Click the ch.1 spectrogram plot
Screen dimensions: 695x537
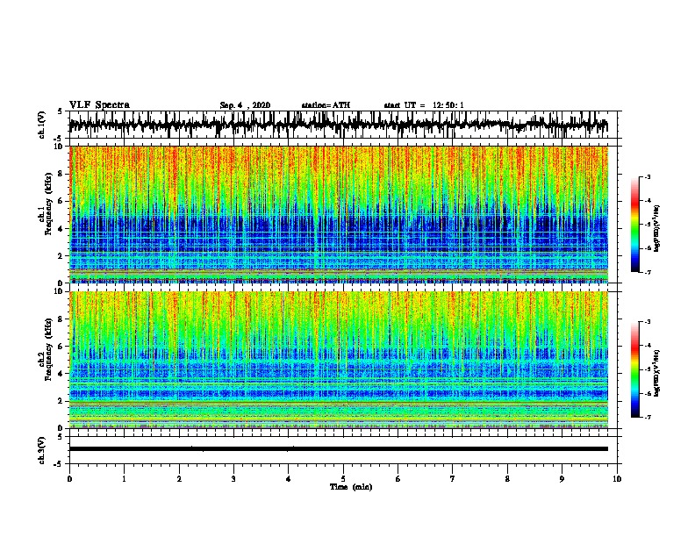(x=339, y=214)
